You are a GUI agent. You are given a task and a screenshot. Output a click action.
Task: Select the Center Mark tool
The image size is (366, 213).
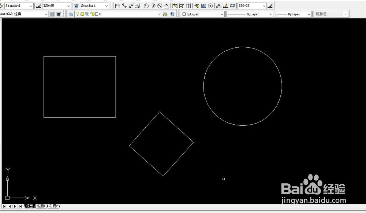point(210,6)
